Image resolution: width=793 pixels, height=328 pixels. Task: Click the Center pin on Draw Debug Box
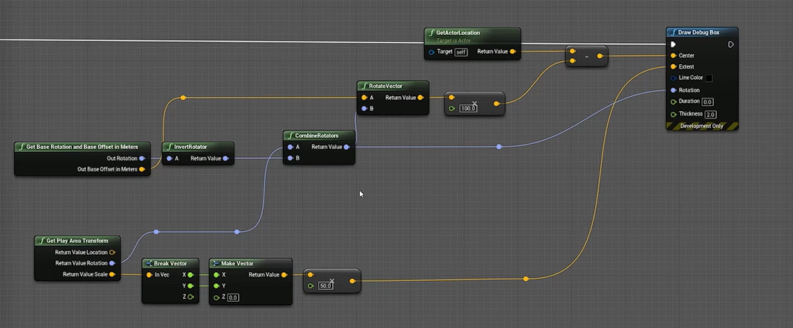[x=673, y=55]
